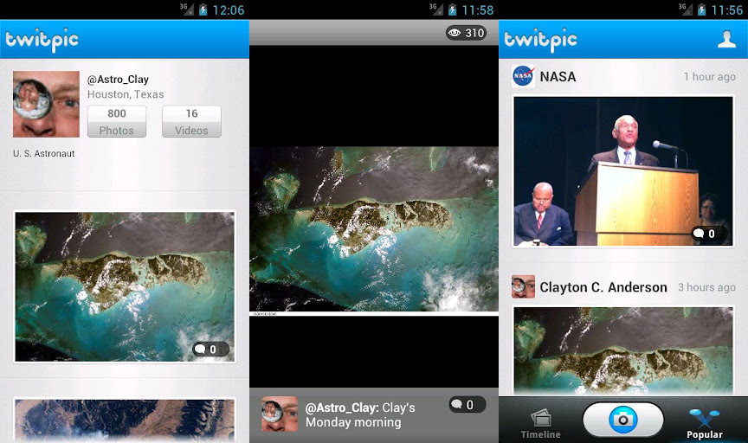Viewport: 748px width, 443px height.
Task: Open the 800 Photos button
Action: coord(117,121)
